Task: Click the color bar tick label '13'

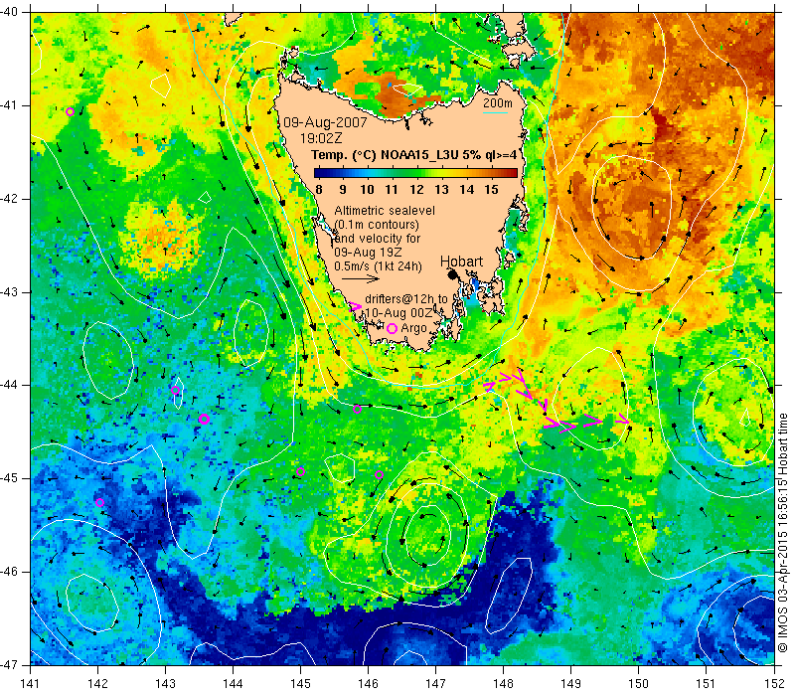Action: [x=441, y=190]
